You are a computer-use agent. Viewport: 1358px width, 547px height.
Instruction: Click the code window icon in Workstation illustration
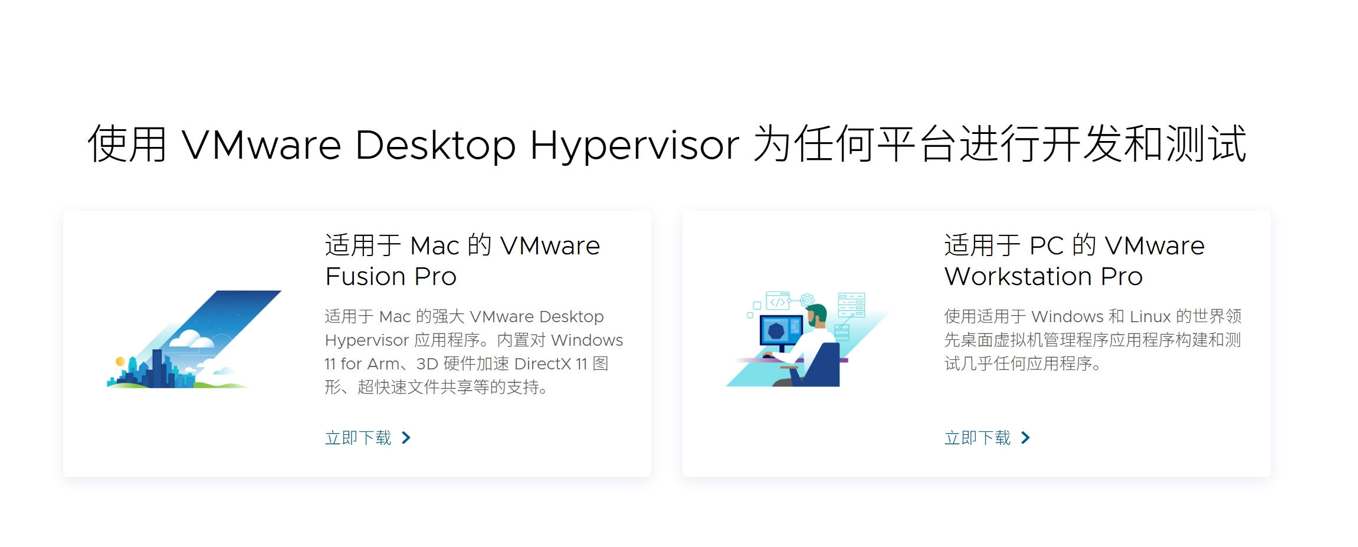pos(778,301)
